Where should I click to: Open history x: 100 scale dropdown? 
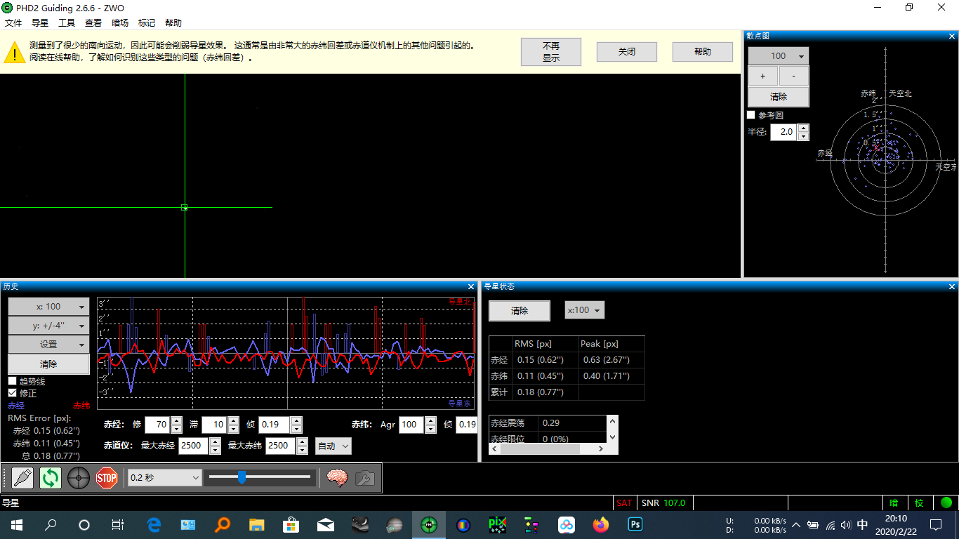pyautogui.click(x=48, y=307)
